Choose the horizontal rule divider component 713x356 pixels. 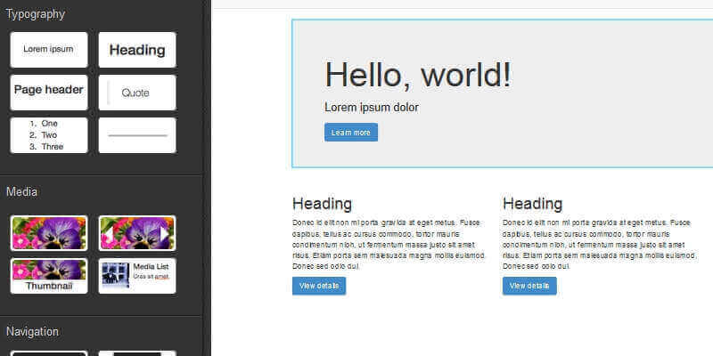click(137, 135)
